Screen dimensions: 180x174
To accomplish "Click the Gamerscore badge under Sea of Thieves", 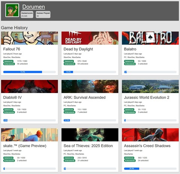I will (69, 158).
